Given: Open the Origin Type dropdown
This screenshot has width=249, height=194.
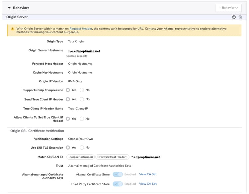Looking at the screenshot, I should [x=76, y=41].
